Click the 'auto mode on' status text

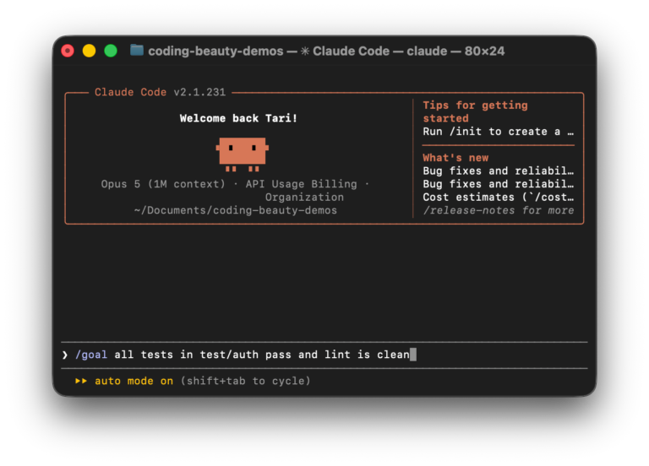coord(134,381)
